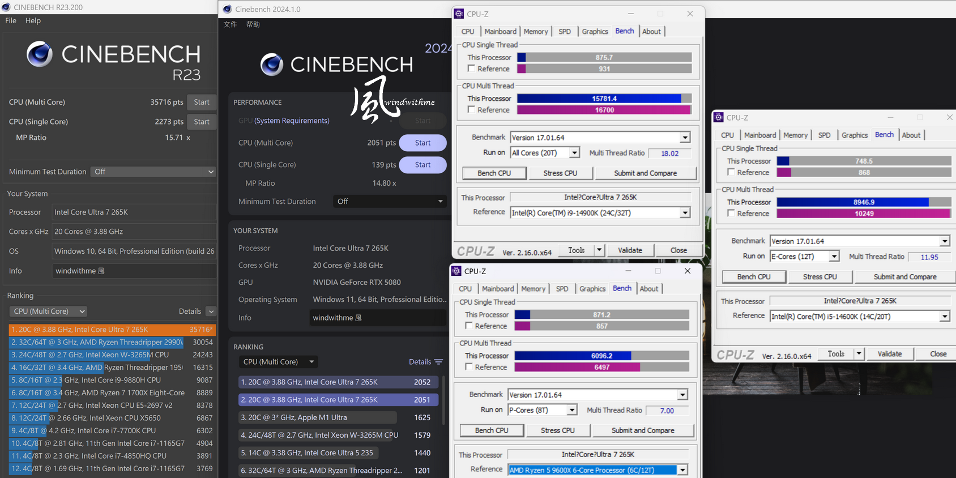Click the Info text field in Cinebench R23

tap(134, 271)
